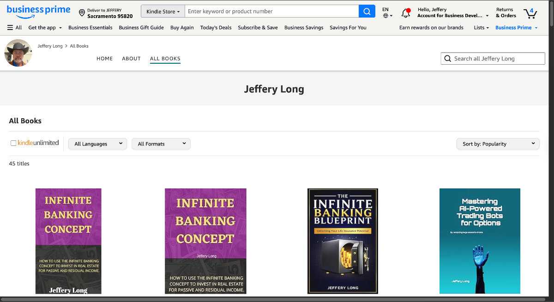Open Today's Deals
Image resolution: width=554 pixels, height=302 pixels.
click(216, 27)
